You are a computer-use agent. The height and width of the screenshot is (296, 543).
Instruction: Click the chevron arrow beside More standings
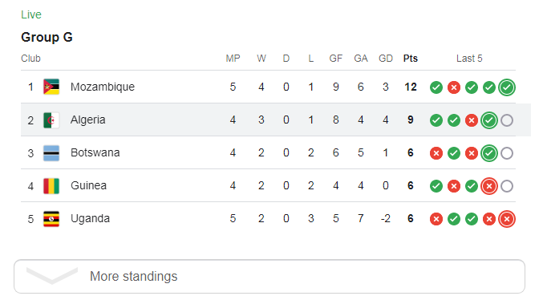tap(52, 276)
